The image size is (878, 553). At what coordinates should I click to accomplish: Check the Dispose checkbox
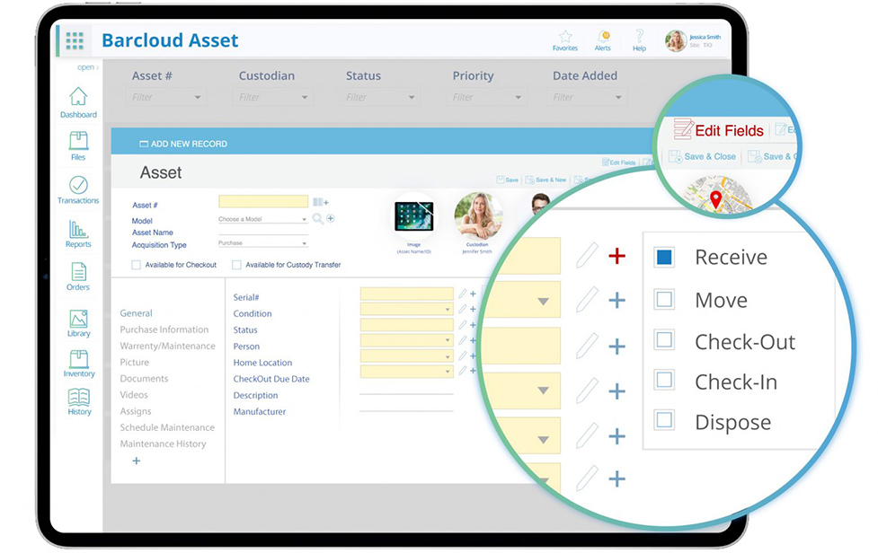click(x=664, y=420)
